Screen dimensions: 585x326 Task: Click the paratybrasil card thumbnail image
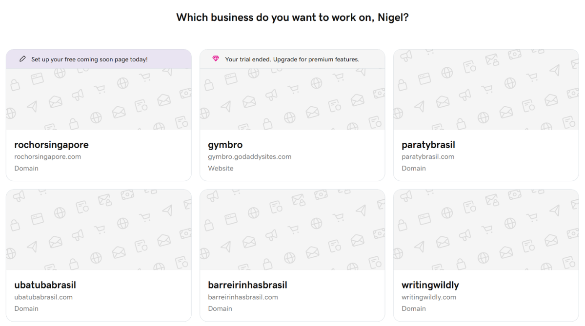tap(485, 89)
